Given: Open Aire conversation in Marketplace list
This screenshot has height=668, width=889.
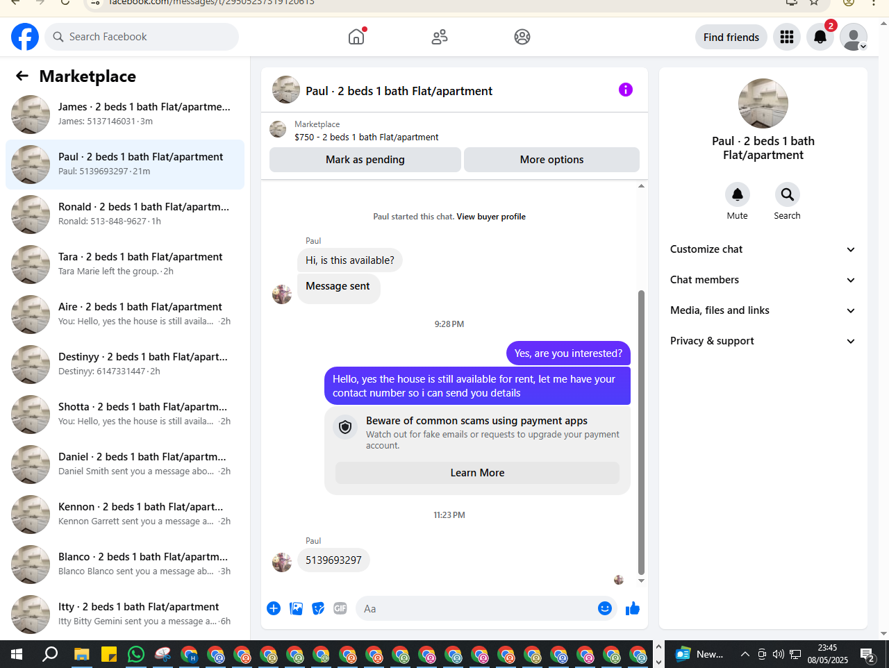Looking at the screenshot, I should 125,315.
